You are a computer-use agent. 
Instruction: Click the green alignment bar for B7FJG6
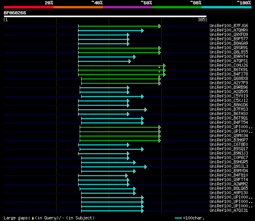(x=120, y=26)
